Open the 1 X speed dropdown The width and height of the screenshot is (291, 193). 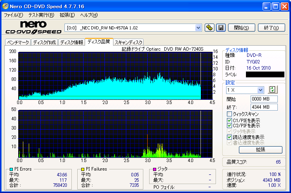pos(260,90)
